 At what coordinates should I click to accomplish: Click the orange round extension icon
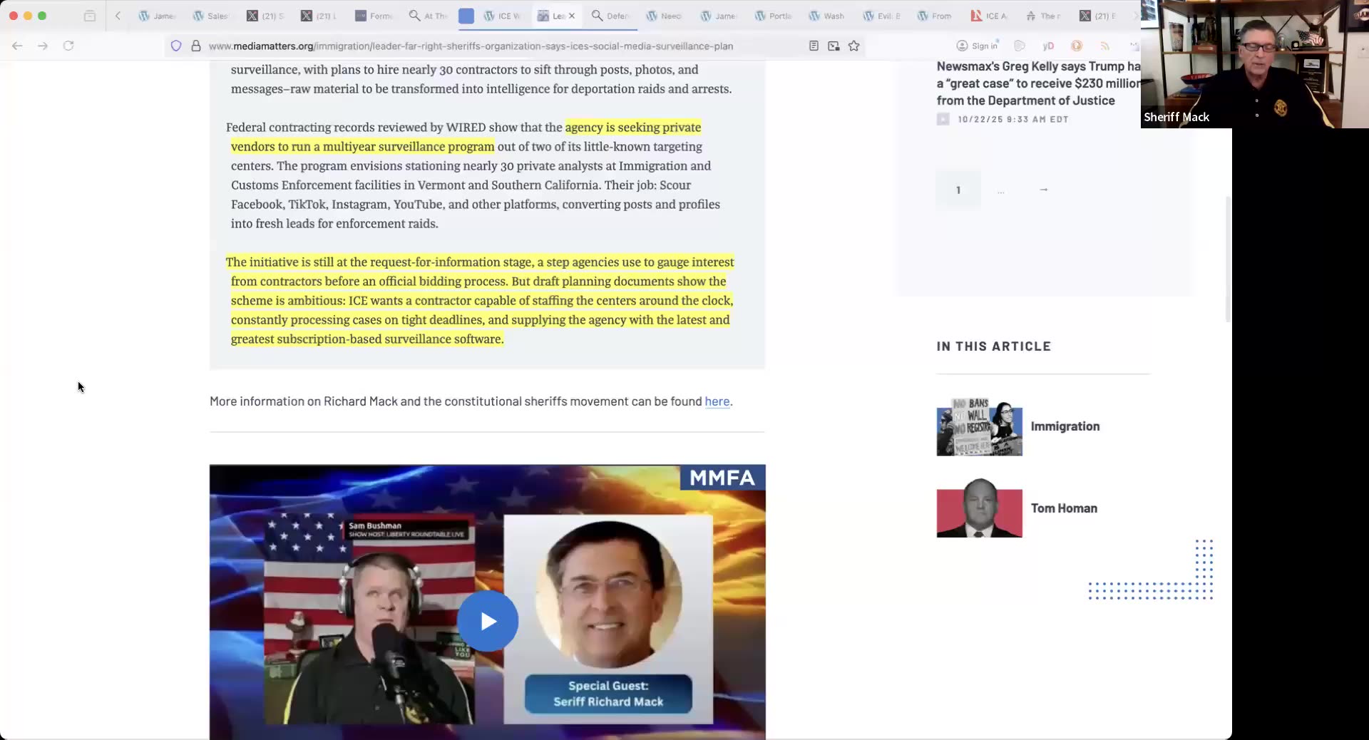[1077, 46]
